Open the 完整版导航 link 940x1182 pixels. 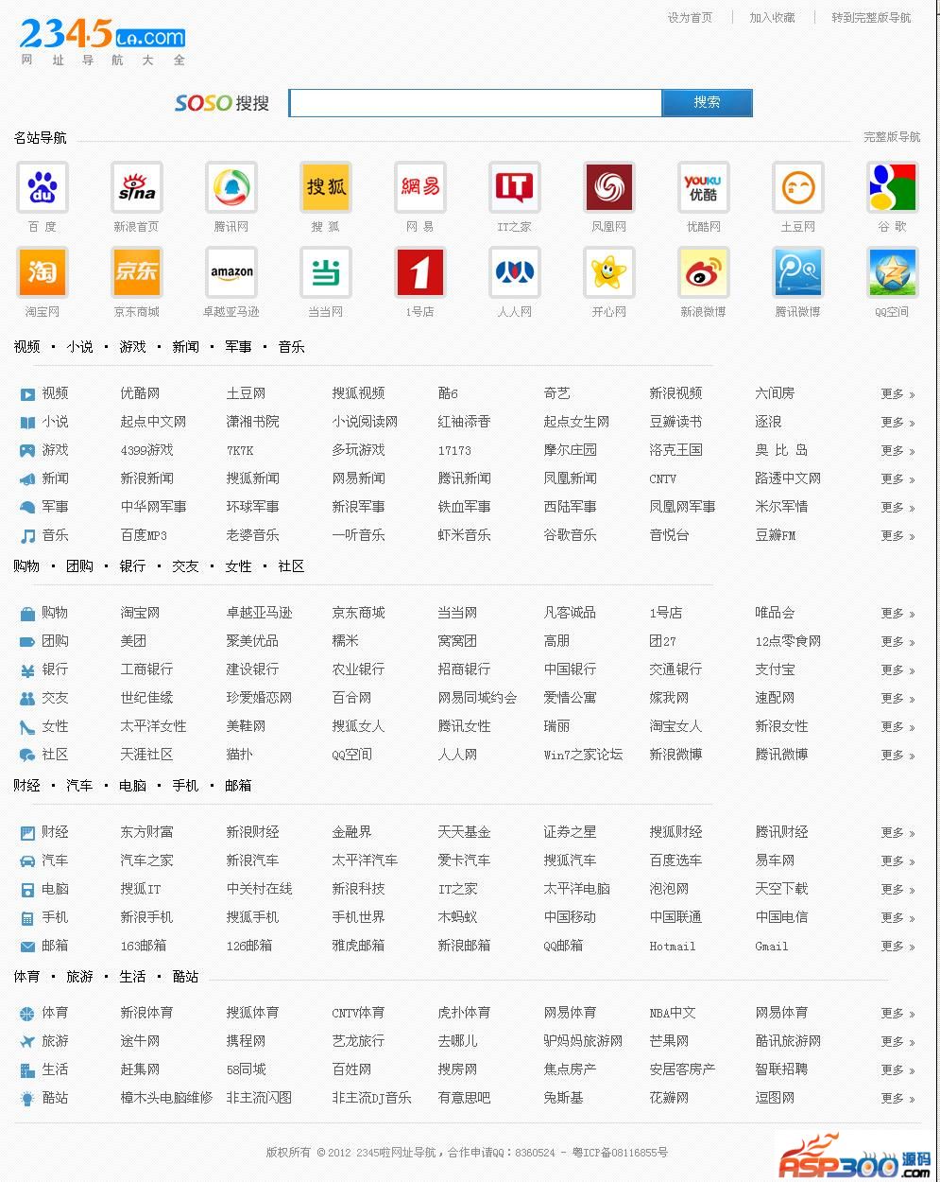click(x=892, y=137)
